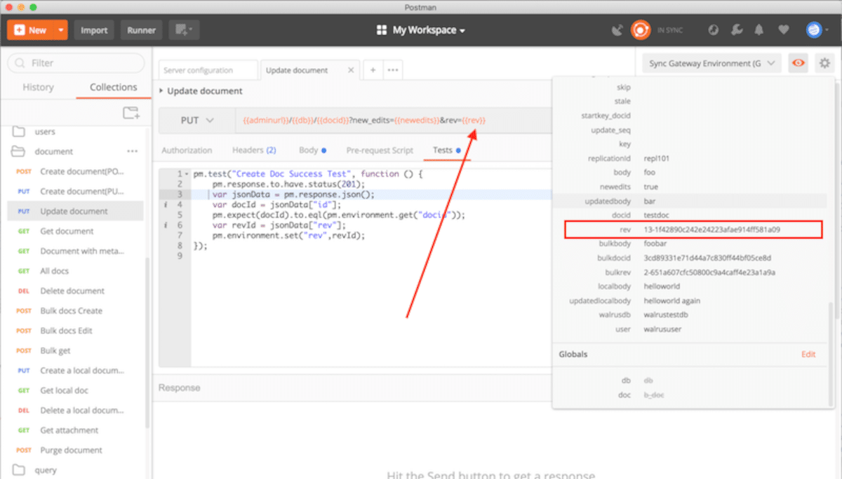The height and width of the screenshot is (479, 842).
Task: Open the tab options three-dot menu
Action: tap(393, 70)
